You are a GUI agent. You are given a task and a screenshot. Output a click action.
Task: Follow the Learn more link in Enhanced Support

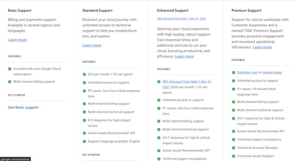tap(184, 57)
